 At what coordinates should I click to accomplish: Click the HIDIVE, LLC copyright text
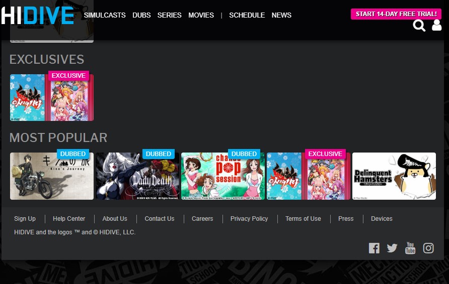click(74, 232)
